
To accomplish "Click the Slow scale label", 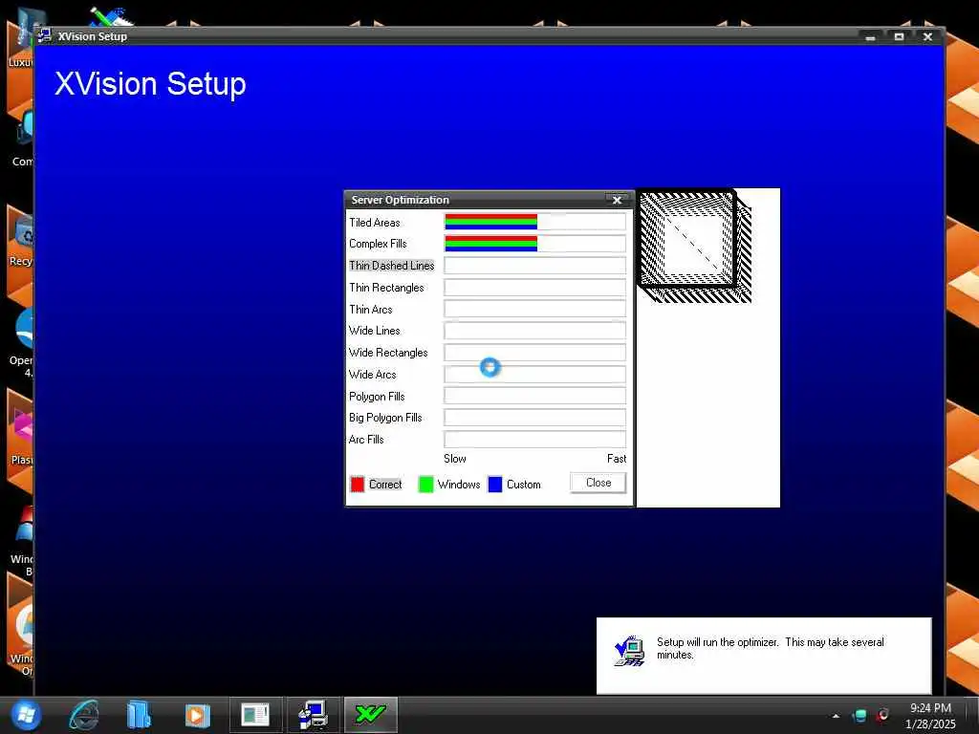I will 454,459.
